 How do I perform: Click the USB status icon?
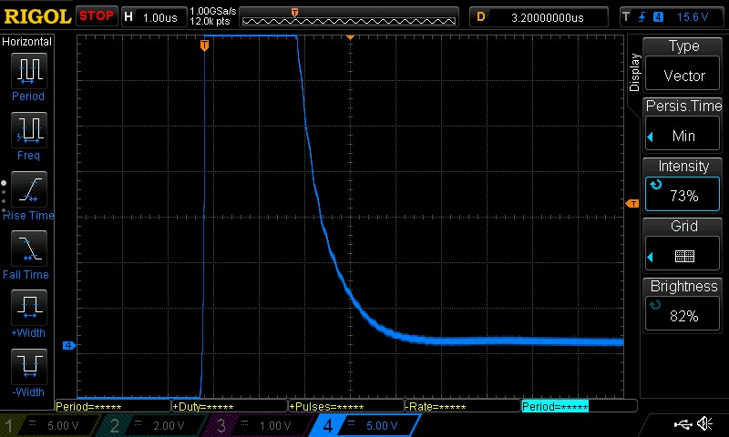[683, 424]
